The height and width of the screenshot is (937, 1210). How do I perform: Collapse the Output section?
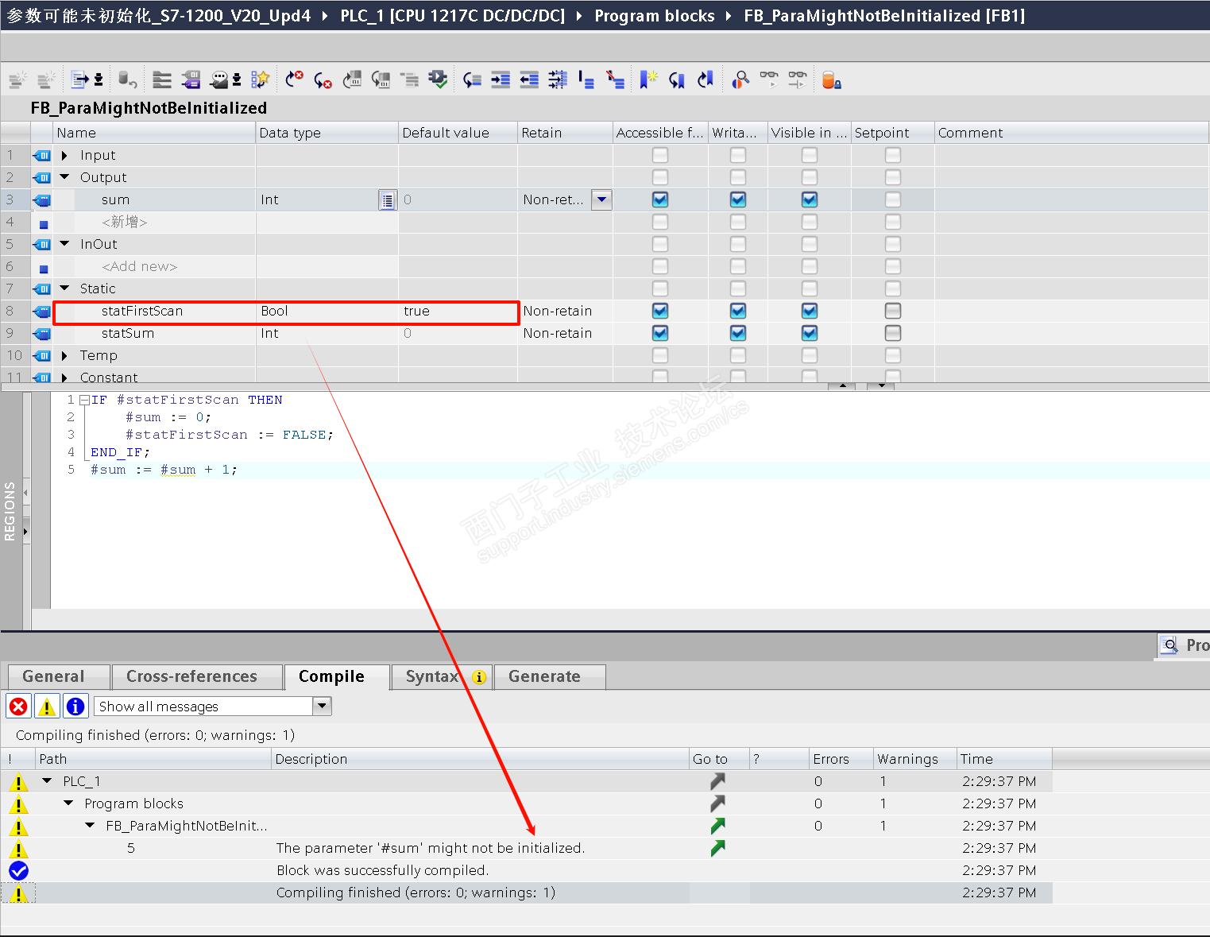click(x=64, y=177)
